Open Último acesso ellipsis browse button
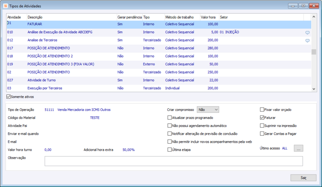The image size is (322, 187). (298, 148)
